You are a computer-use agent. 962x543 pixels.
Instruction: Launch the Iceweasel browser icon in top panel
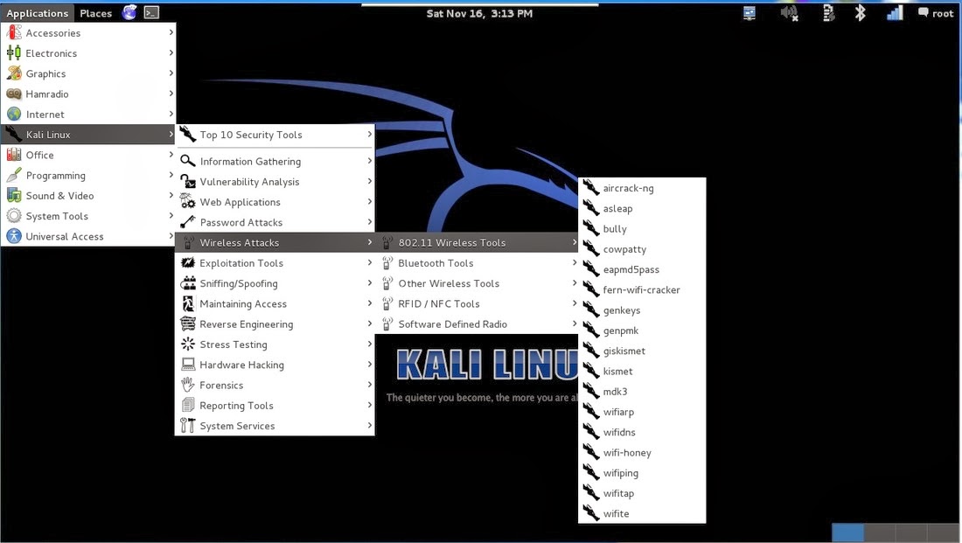point(129,12)
